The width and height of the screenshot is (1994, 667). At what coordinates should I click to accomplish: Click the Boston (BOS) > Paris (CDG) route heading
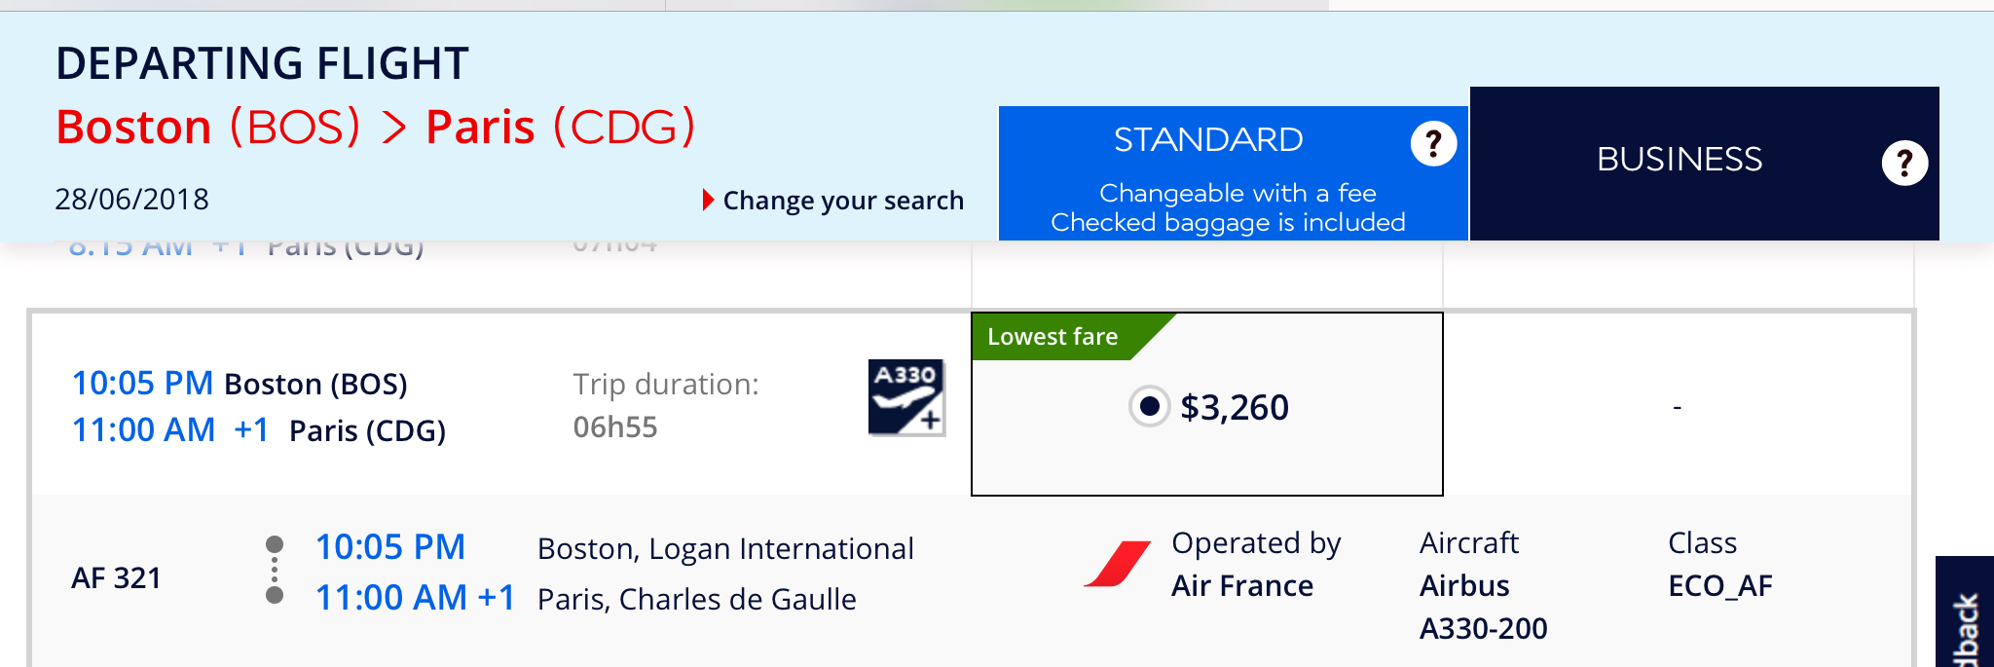pos(375,127)
